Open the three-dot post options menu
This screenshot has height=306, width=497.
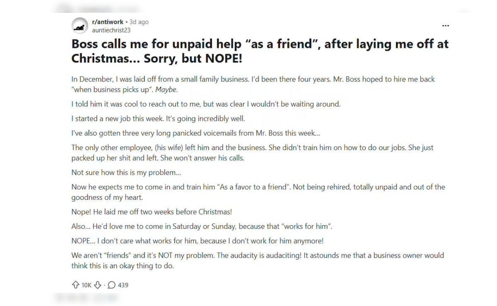tap(445, 26)
